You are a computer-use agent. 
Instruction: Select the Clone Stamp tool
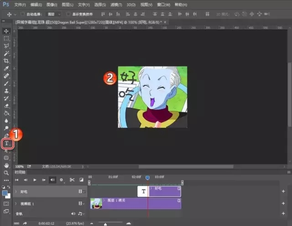tap(6, 91)
